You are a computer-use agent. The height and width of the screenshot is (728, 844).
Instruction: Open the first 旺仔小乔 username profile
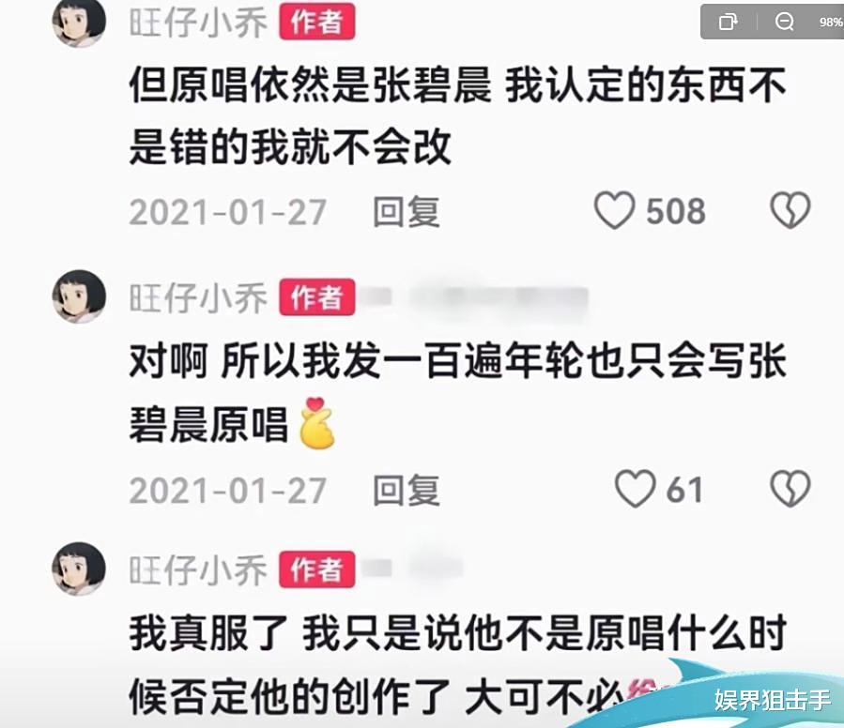tap(198, 23)
